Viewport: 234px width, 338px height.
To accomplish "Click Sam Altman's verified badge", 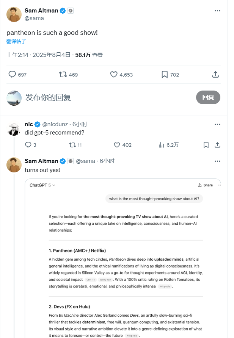I will click(x=63, y=10).
